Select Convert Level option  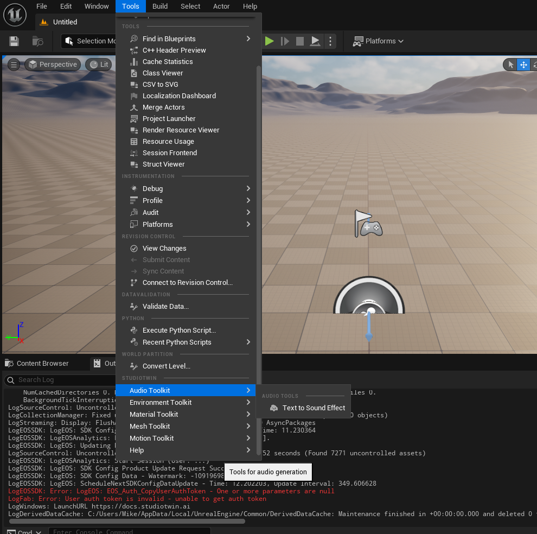click(x=186, y=366)
